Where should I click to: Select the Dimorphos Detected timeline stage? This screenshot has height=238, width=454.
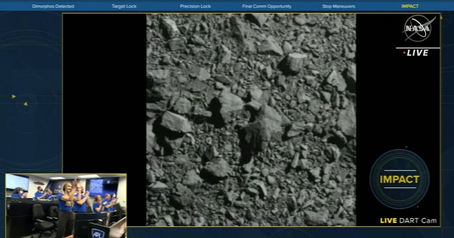(x=53, y=6)
